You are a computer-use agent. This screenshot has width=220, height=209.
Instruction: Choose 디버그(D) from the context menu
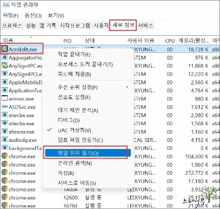(88, 120)
